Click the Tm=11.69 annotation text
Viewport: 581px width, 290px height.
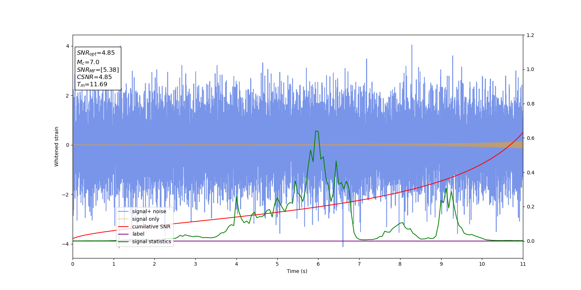click(92, 84)
